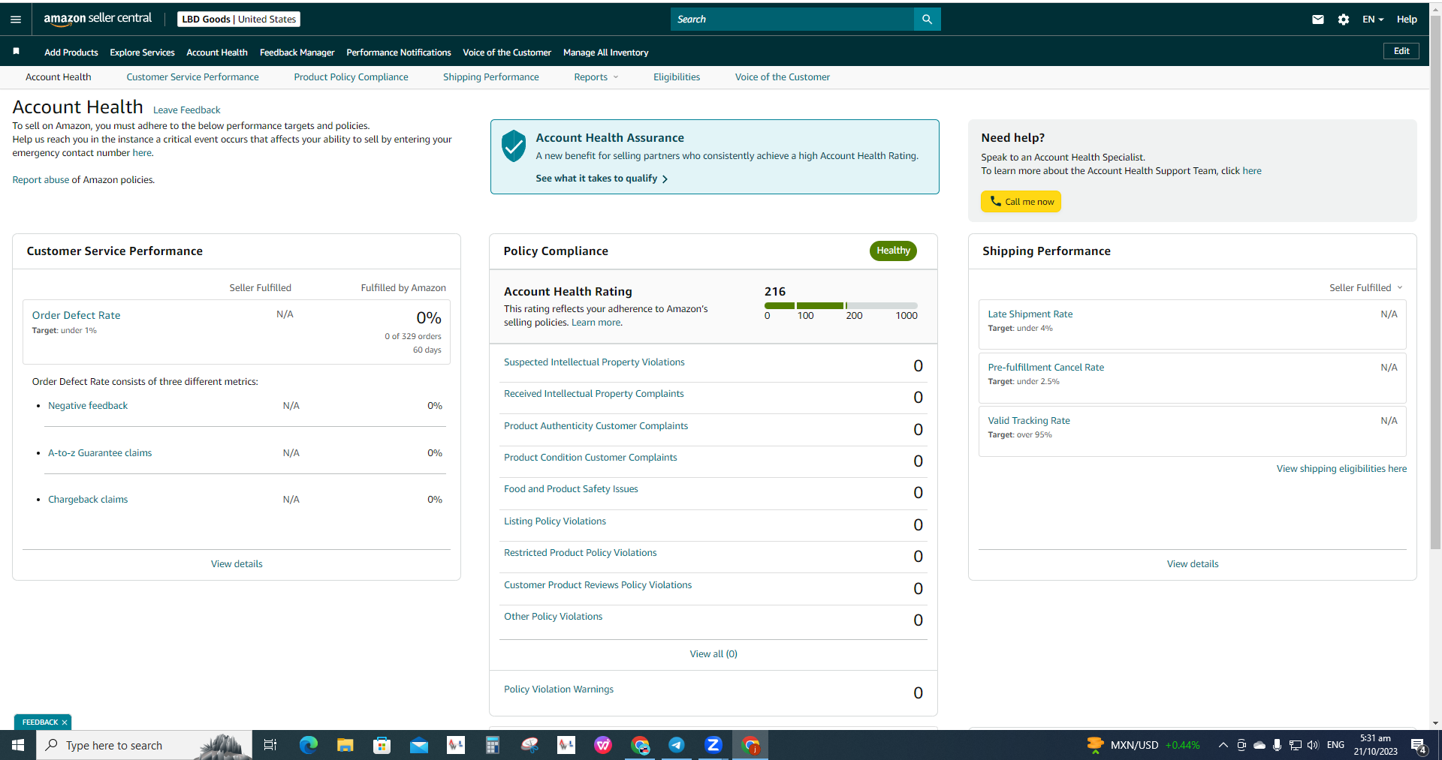This screenshot has width=1442, height=760.
Task: Click See what it takes to qualify
Action: (602, 179)
